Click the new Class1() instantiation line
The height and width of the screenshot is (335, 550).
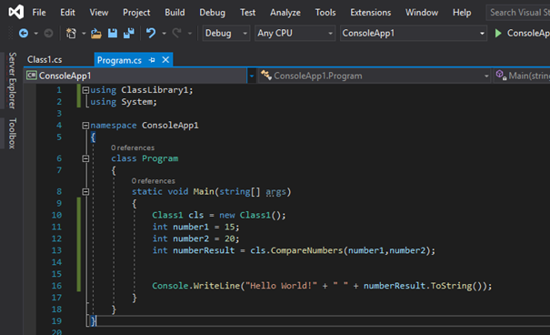[219, 215]
